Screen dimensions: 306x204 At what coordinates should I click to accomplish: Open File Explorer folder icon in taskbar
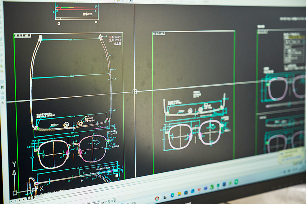[179, 193]
